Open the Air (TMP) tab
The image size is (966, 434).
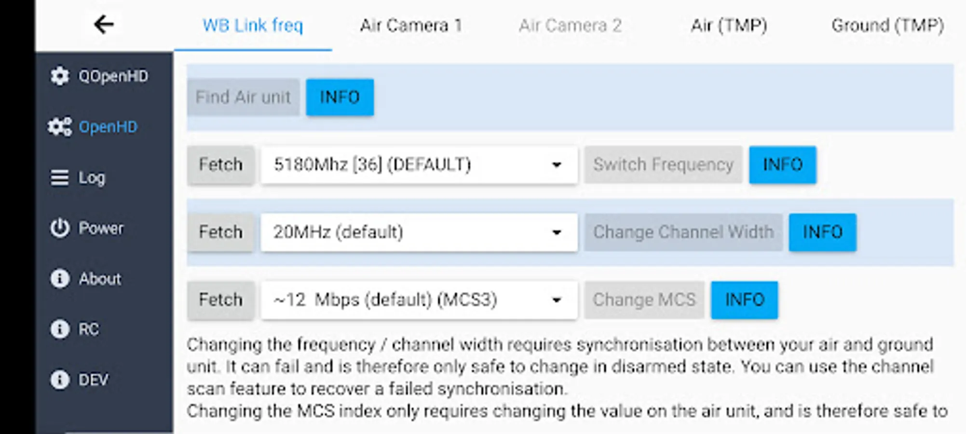[729, 25]
